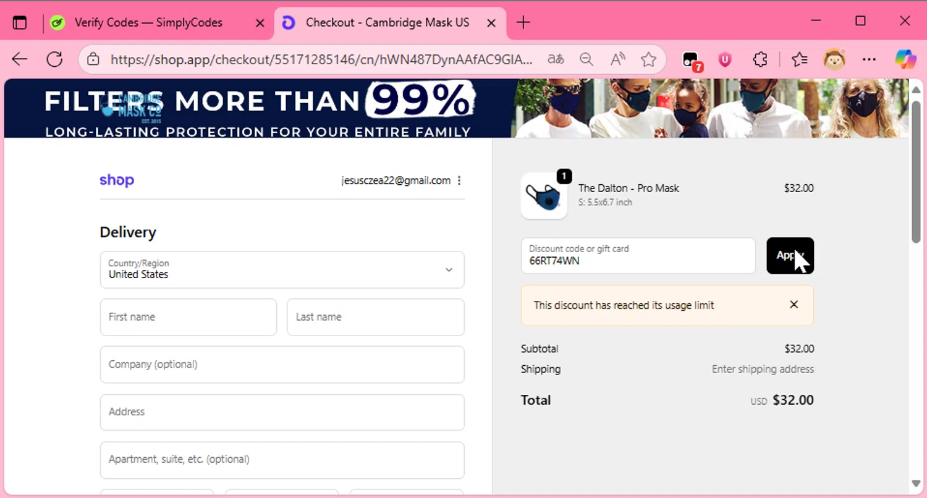View site information lock icon

click(x=93, y=59)
